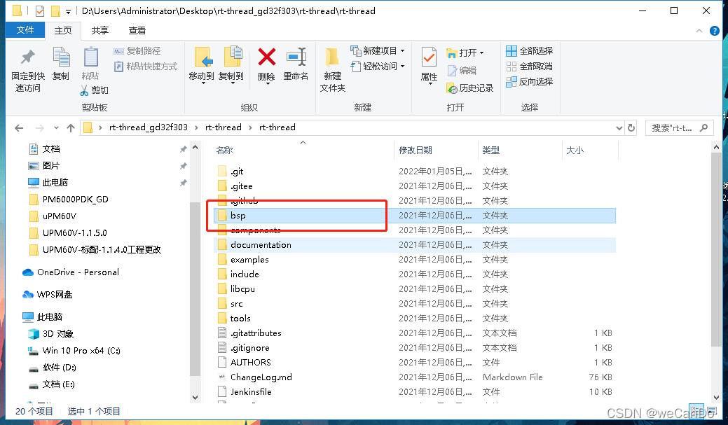Click the New folder icon
The image size is (728, 425).
tap(331, 57)
